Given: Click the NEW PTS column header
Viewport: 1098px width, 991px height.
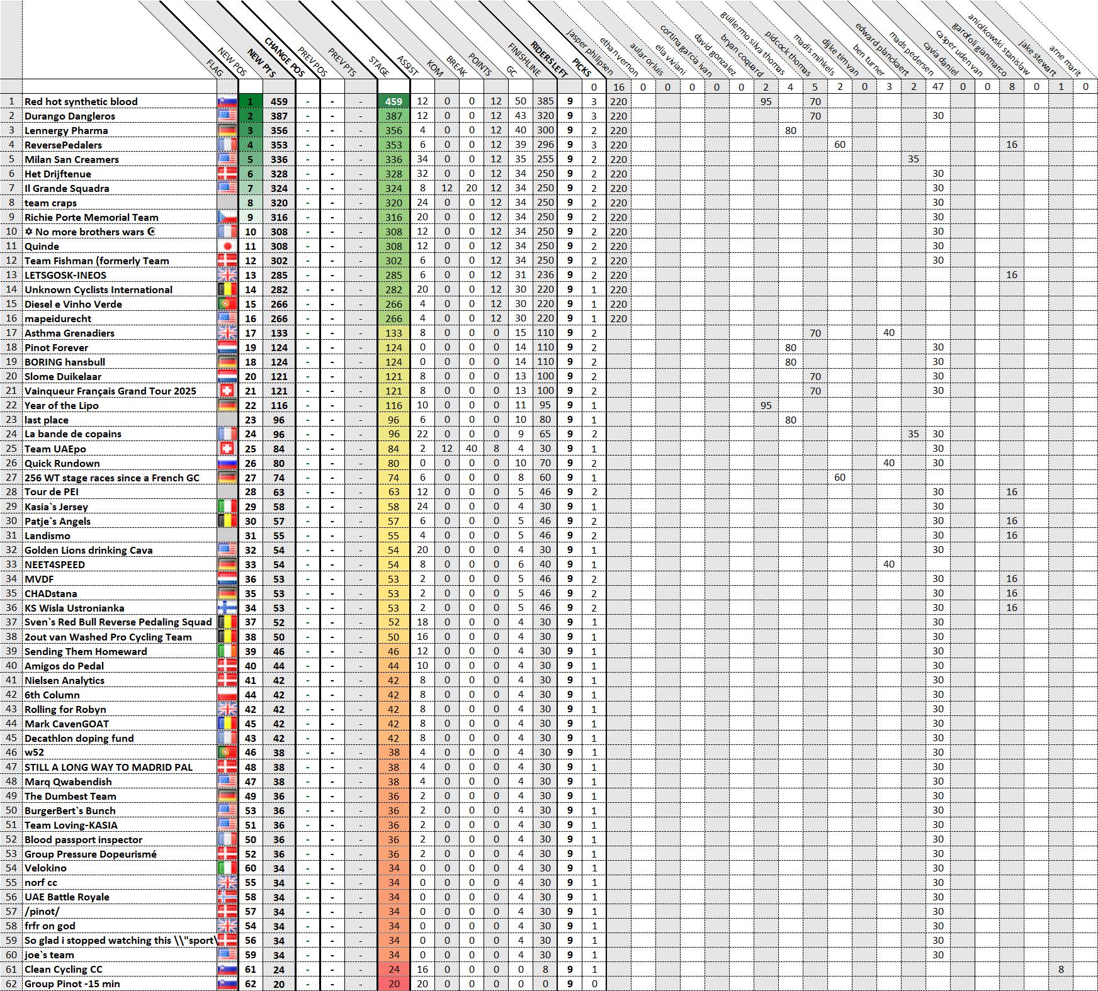Looking at the screenshot, I should (261, 63).
